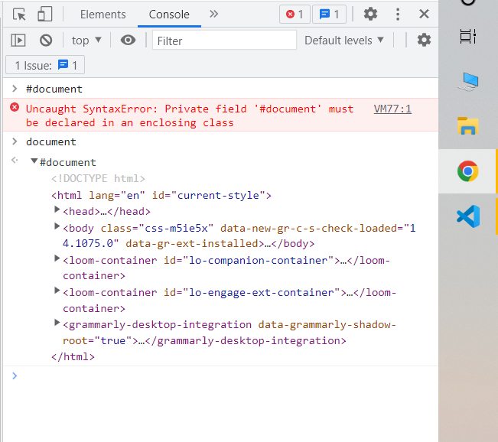The width and height of the screenshot is (498, 442).
Task: Click the '#document' console input entry
Action: pos(54,89)
